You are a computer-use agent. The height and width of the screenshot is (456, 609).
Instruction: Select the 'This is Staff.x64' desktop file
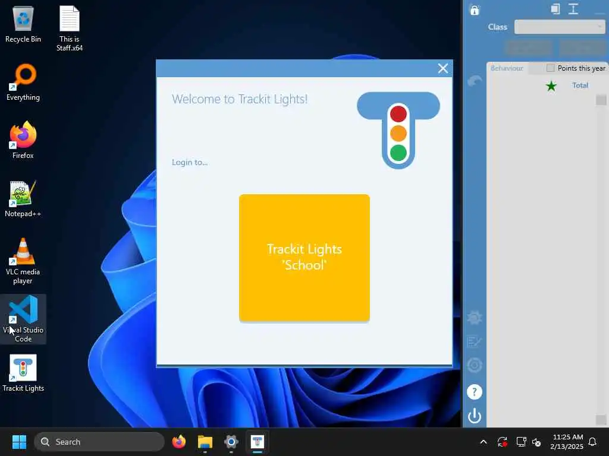tap(70, 28)
